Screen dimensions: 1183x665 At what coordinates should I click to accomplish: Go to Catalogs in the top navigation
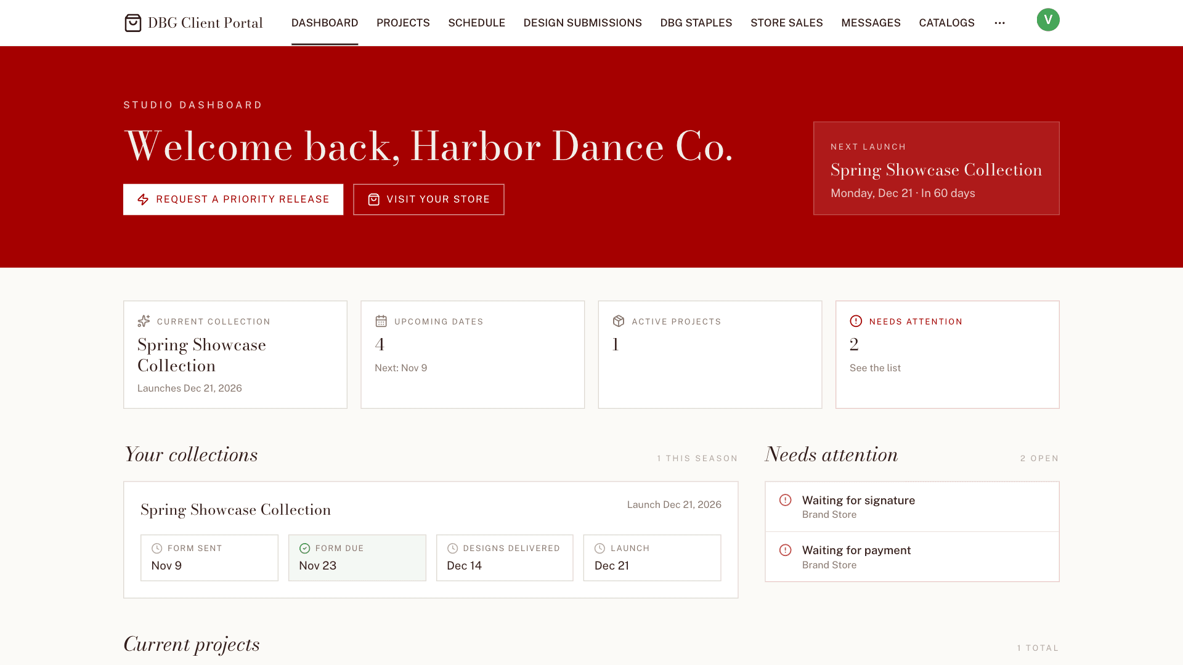coord(946,23)
